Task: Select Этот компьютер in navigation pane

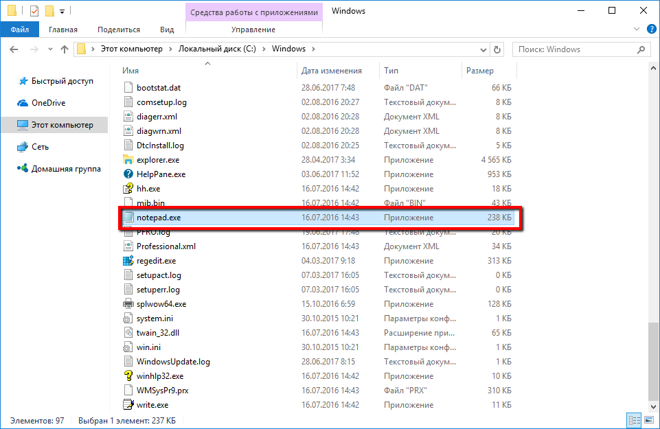Action: click(55, 125)
